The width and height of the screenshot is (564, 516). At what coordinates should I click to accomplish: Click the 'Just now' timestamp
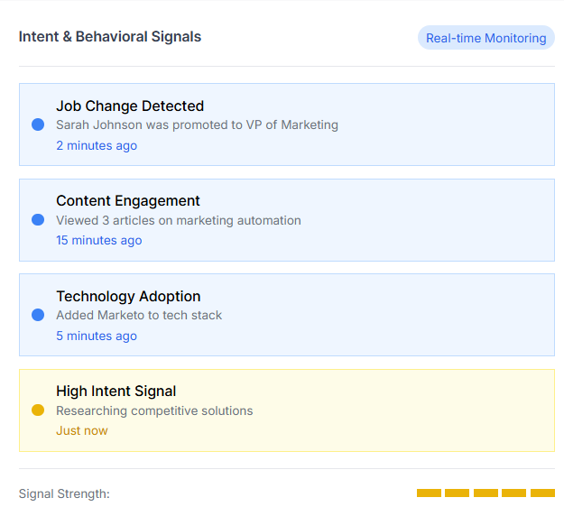(x=81, y=430)
